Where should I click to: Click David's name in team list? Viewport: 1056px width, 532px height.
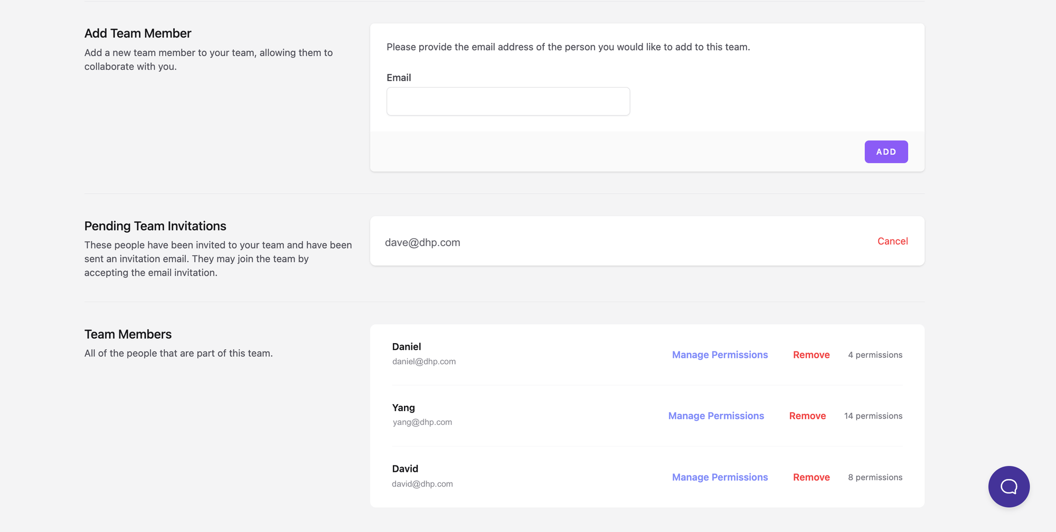(405, 469)
